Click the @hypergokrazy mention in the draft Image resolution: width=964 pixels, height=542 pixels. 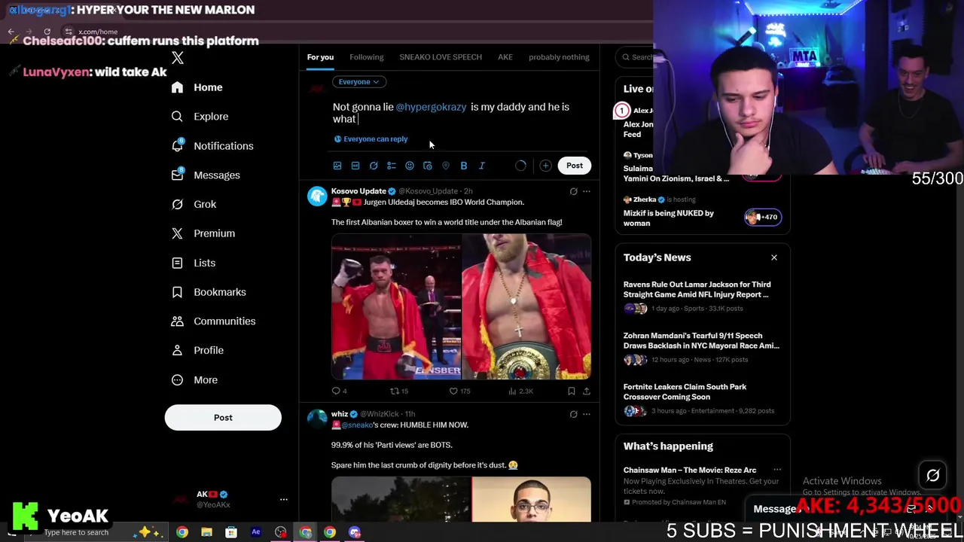[431, 107]
